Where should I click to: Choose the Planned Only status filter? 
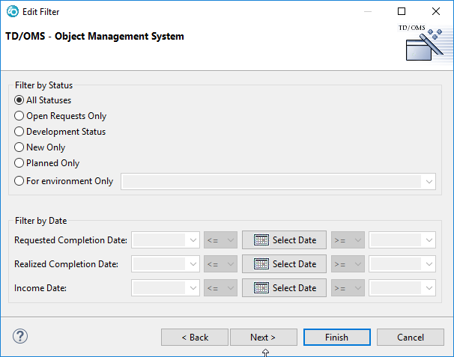pyautogui.click(x=19, y=163)
